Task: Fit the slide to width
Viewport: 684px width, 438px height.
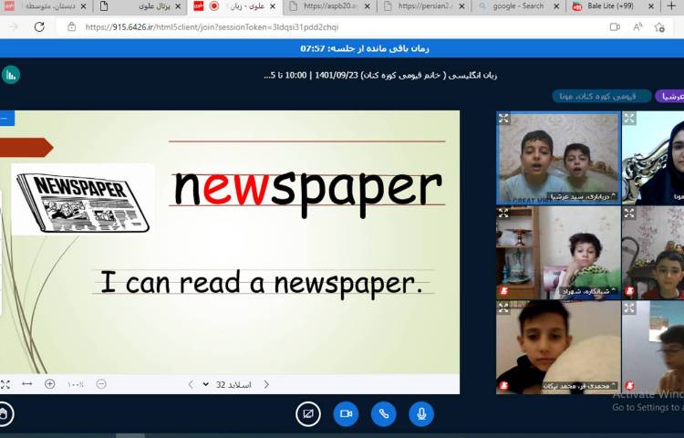Action: (x=27, y=384)
